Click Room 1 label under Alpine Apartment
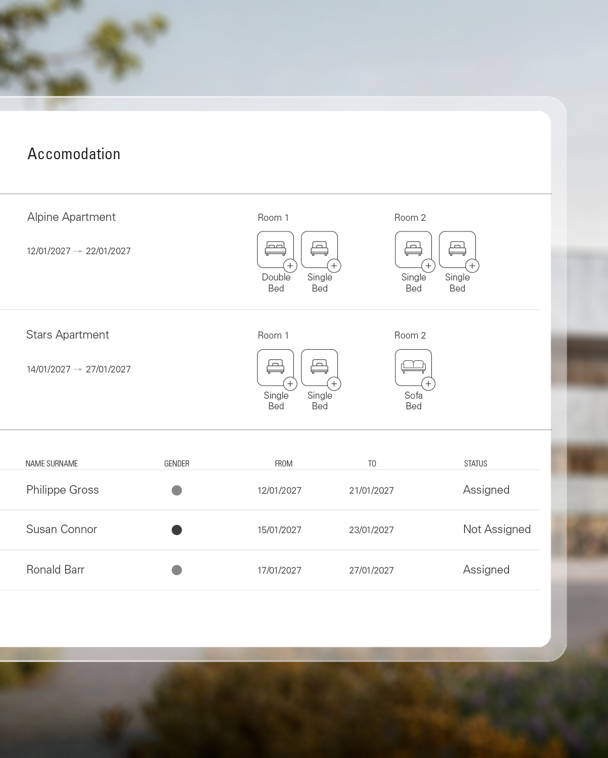This screenshot has width=608, height=758. pyautogui.click(x=273, y=218)
